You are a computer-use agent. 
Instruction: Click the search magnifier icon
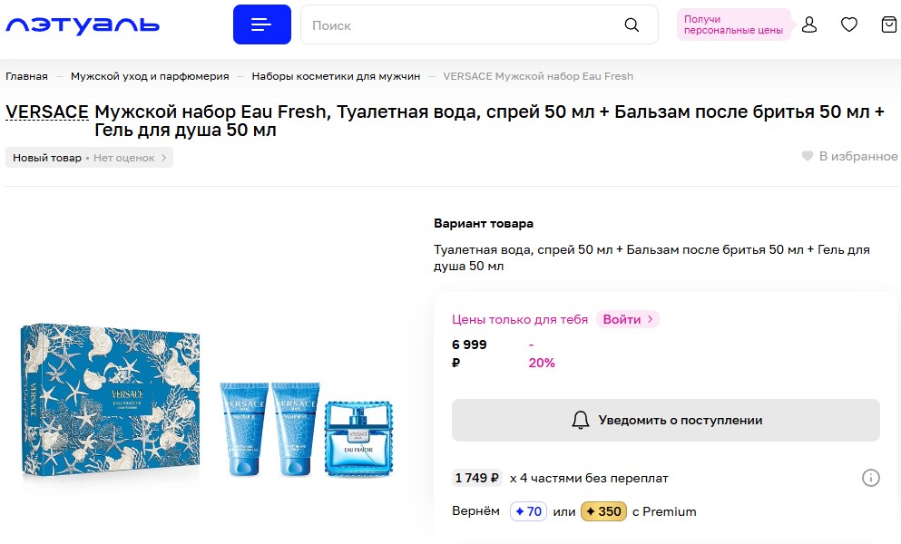pyautogui.click(x=632, y=25)
